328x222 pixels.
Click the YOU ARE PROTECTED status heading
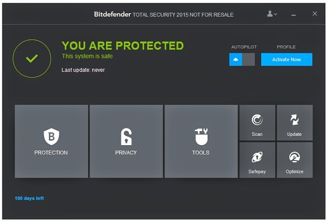coord(123,46)
